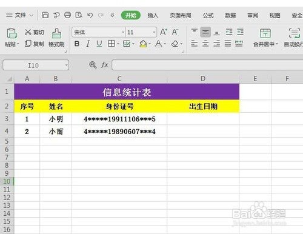Click the formula bar input field
The height and width of the screenshot is (234, 303).
point(207,65)
